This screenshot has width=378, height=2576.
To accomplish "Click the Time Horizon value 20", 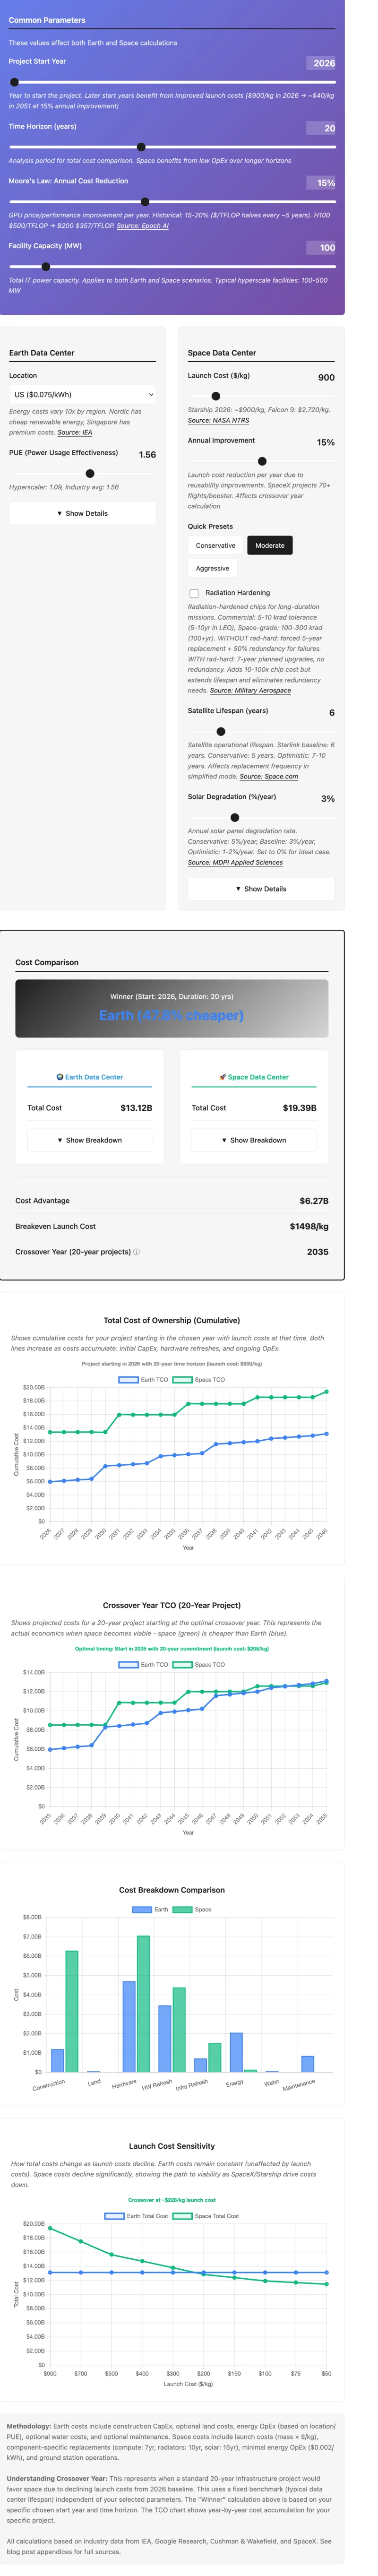I will 321,128.
